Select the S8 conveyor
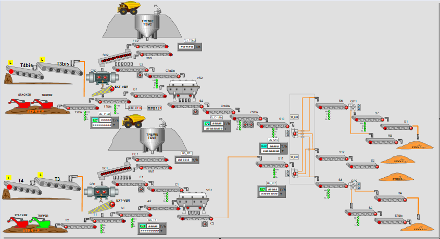Image resolution: width=440 pixels, height=239 pixels. [x=332, y=185]
